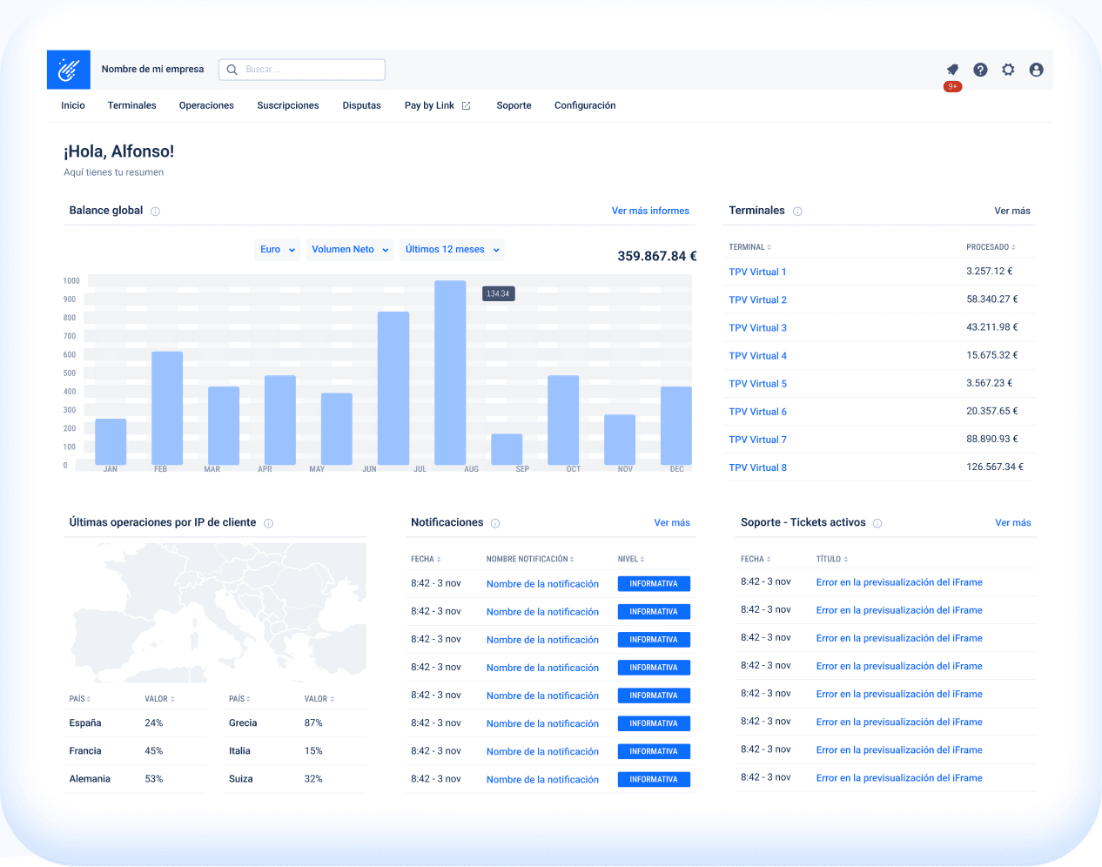Click Ver más in Notificaciones panel
The image size is (1102, 867).
click(x=672, y=523)
